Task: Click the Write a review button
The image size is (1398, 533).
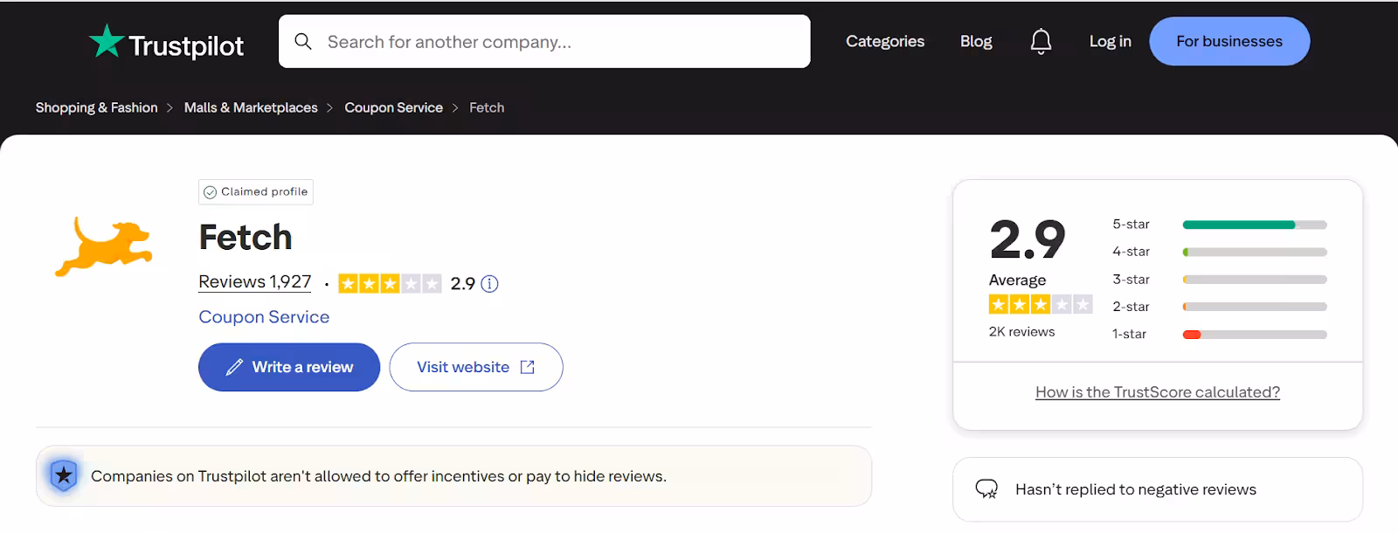Action: pyautogui.click(x=289, y=367)
